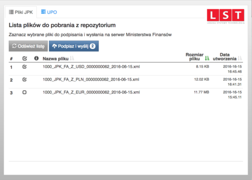Select file 1000_JPK_FA_Z_USD_0000000062_2016-06-15.xml

click(91, 66)
